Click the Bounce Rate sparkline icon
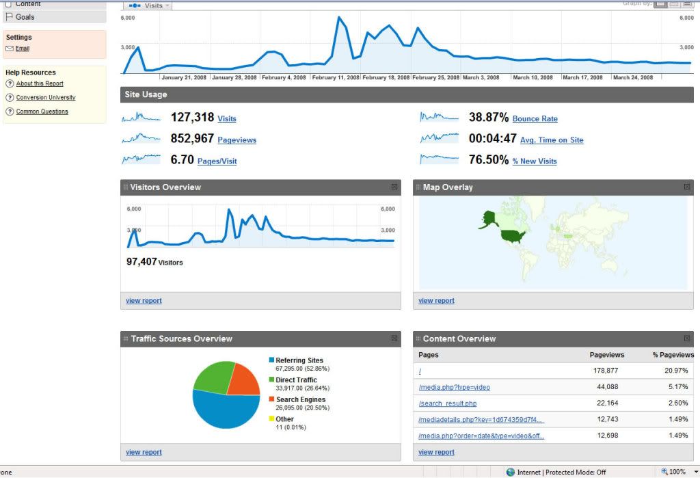 click(440, 118)
